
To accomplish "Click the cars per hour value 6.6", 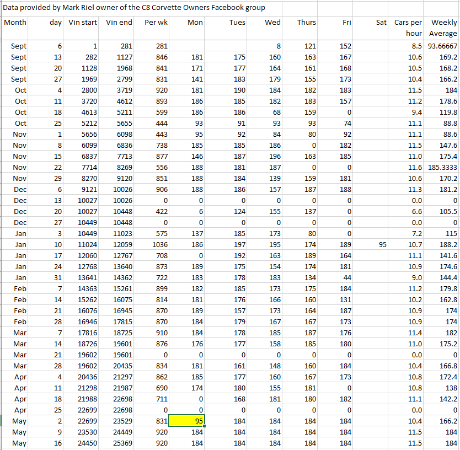I will coord(408,211).
